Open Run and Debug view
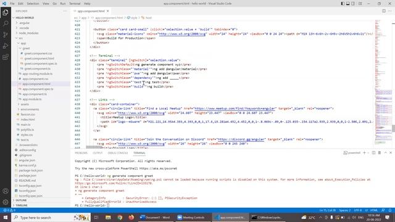This screenshot has width=395, height=222. pos(6,46)
